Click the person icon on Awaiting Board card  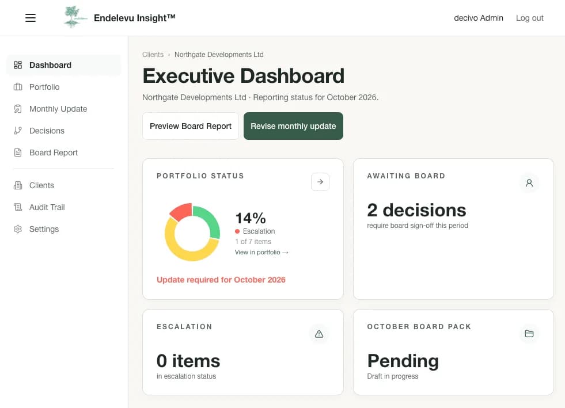tap(529, 183)
